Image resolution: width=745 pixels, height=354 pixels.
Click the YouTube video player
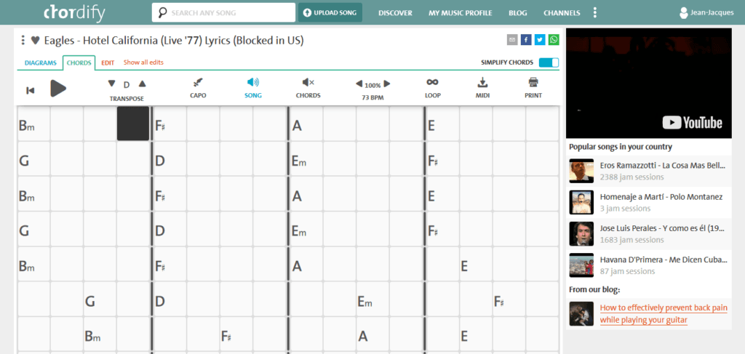click(648, 83)
